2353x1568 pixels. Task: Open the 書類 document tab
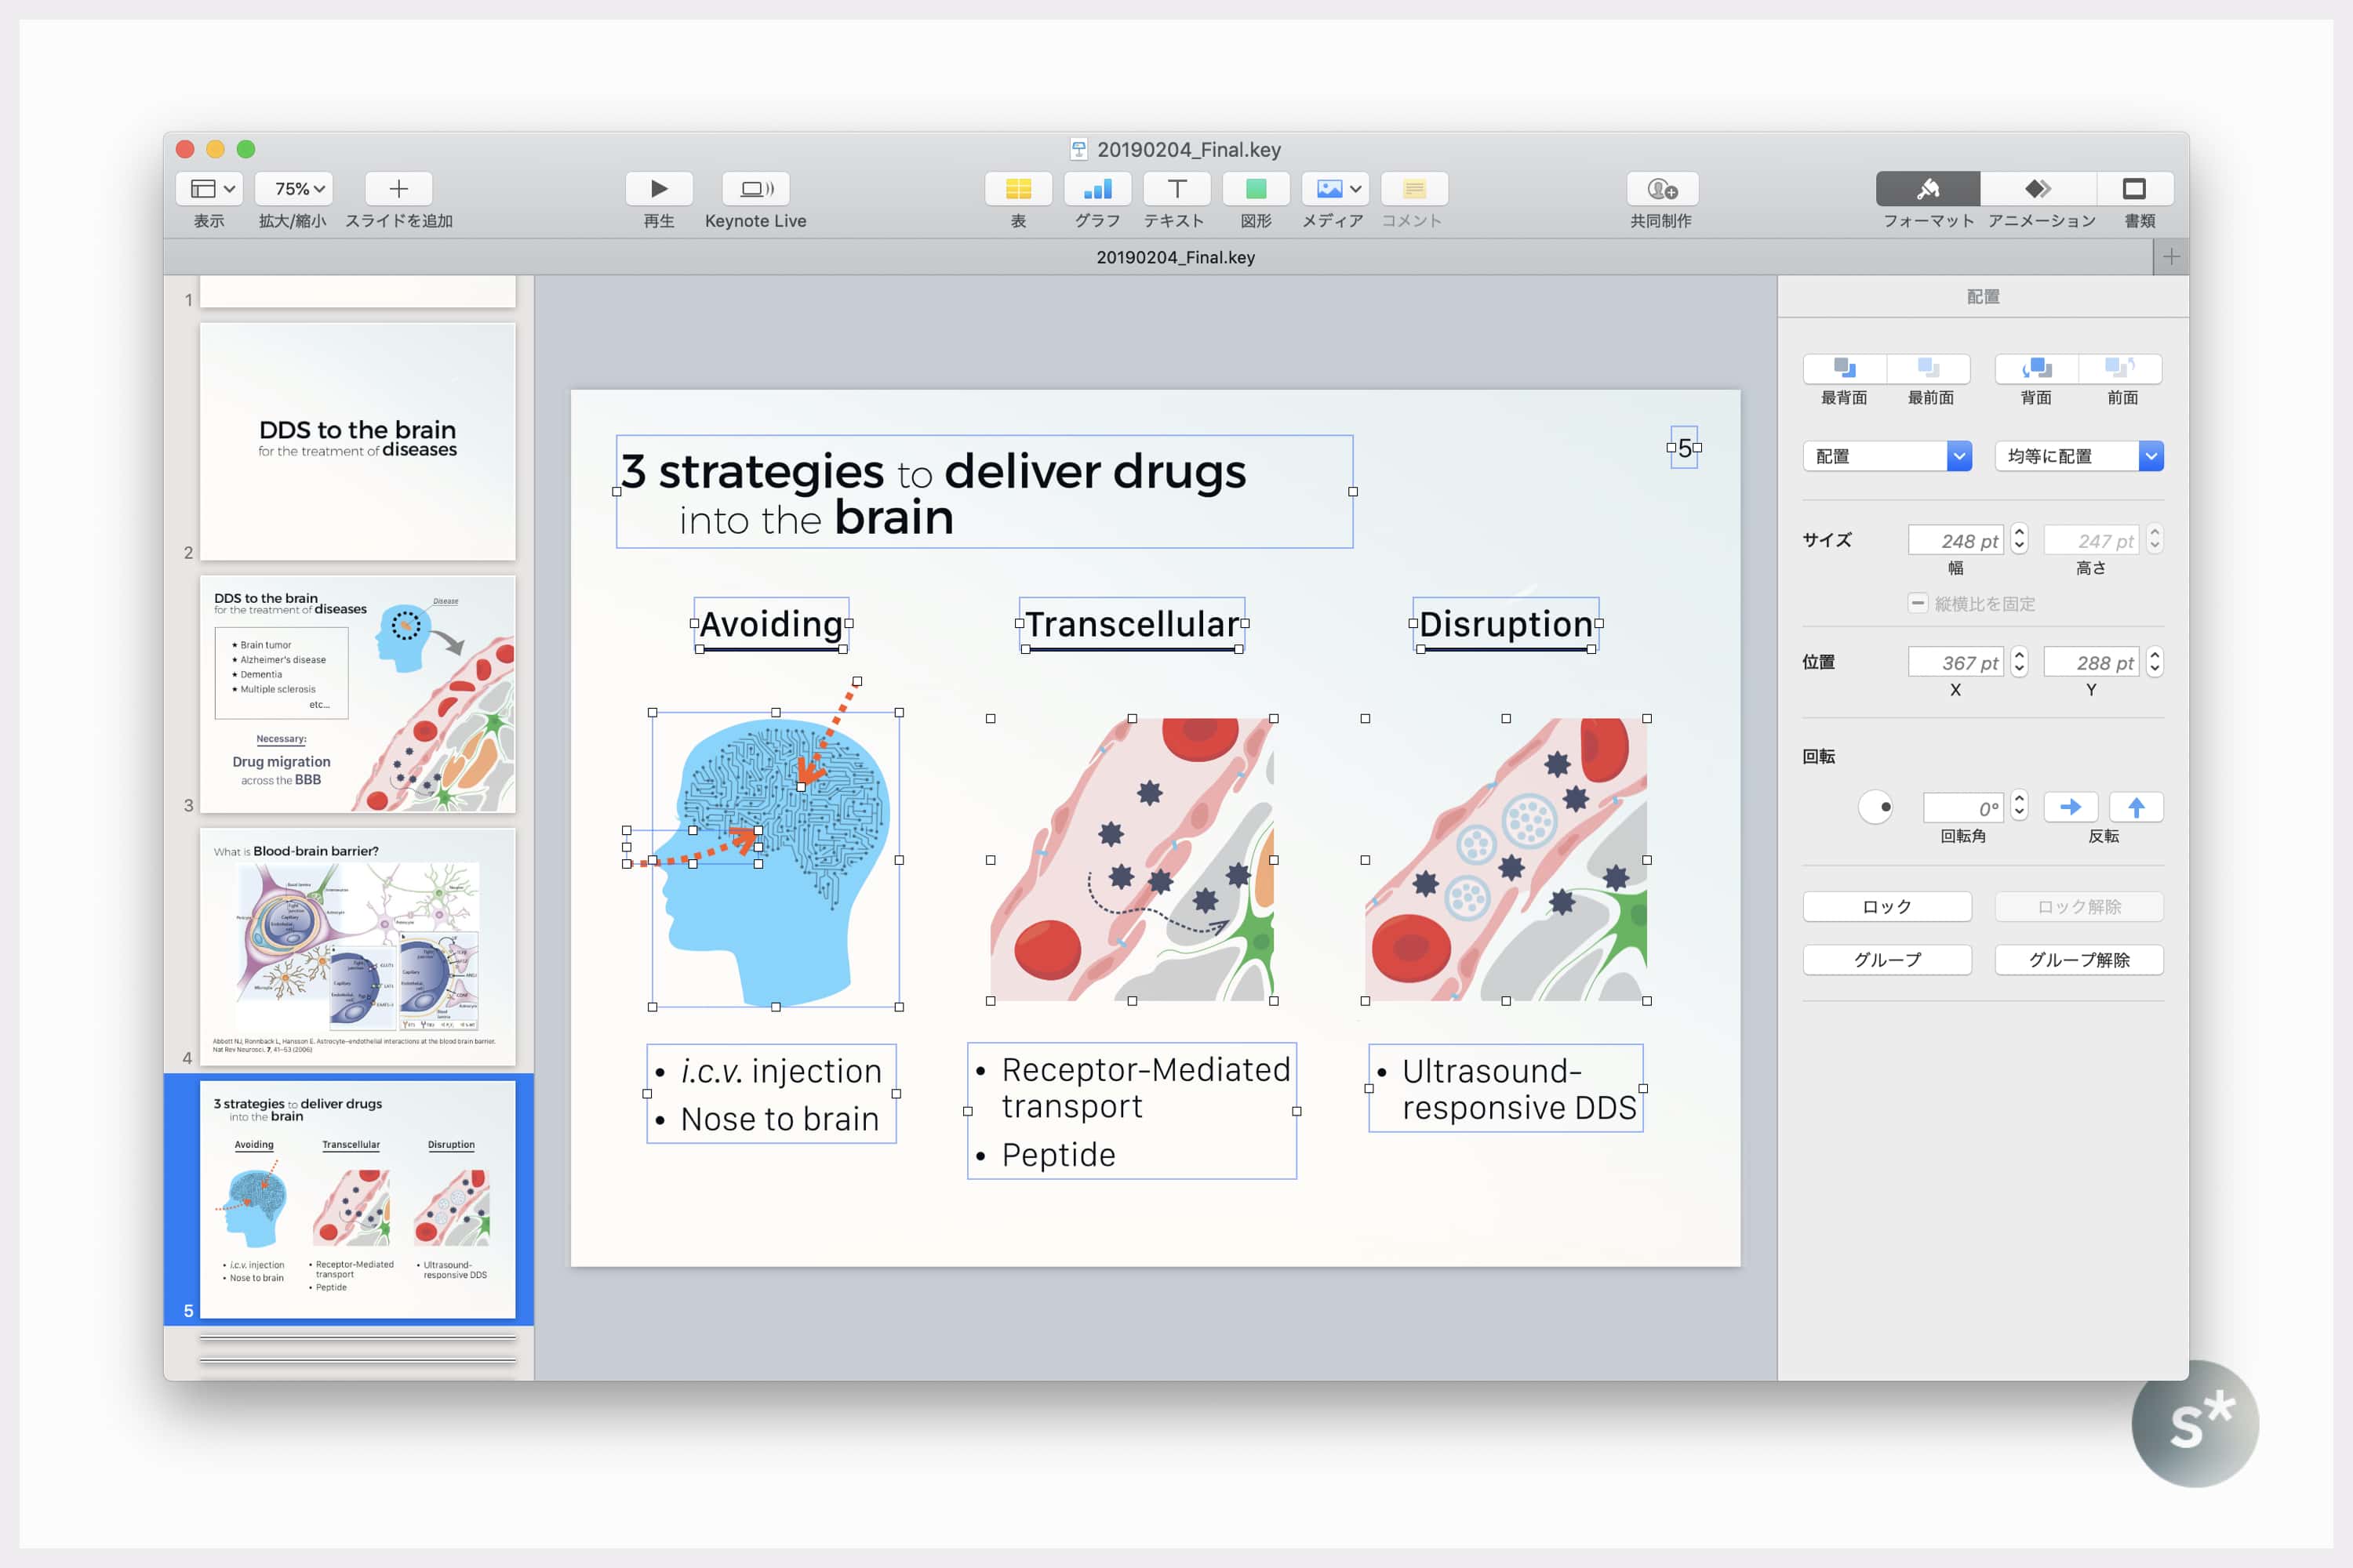(x=2134, y=188)
